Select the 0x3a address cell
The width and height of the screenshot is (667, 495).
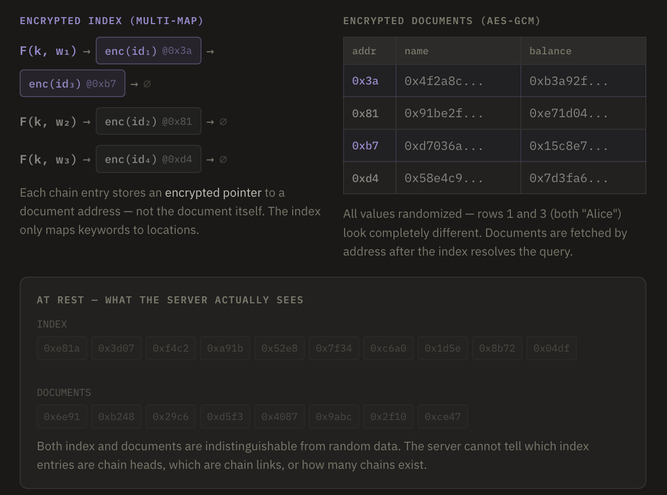tap(365, 81)
